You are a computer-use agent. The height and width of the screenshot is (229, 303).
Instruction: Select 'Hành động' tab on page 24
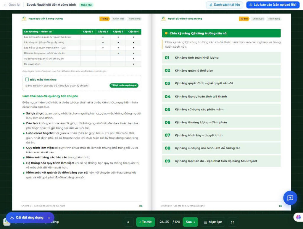click(x=135, y=19)
